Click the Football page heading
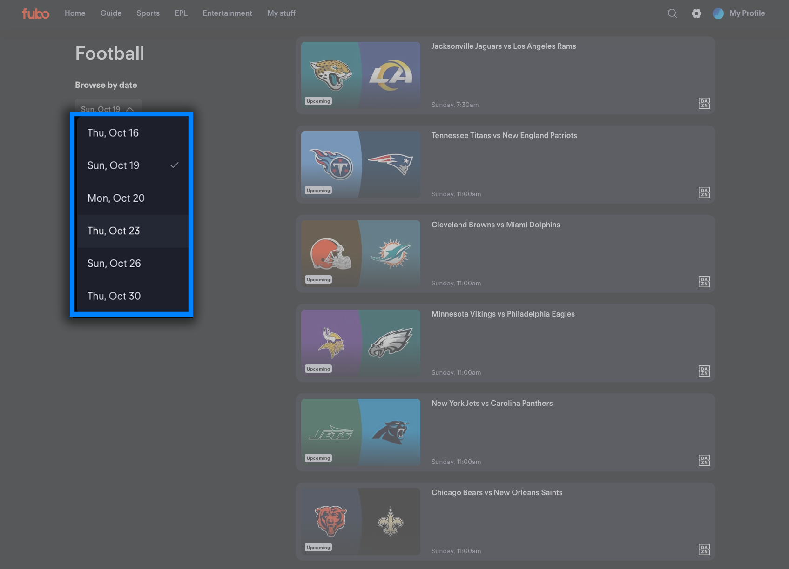 (110, 53)
